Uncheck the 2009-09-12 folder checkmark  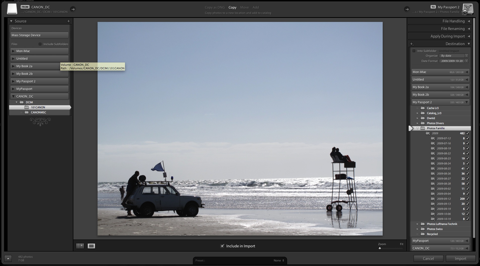click(x=468, y=199)
